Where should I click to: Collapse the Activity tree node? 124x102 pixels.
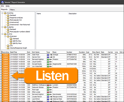pos(2,34)
